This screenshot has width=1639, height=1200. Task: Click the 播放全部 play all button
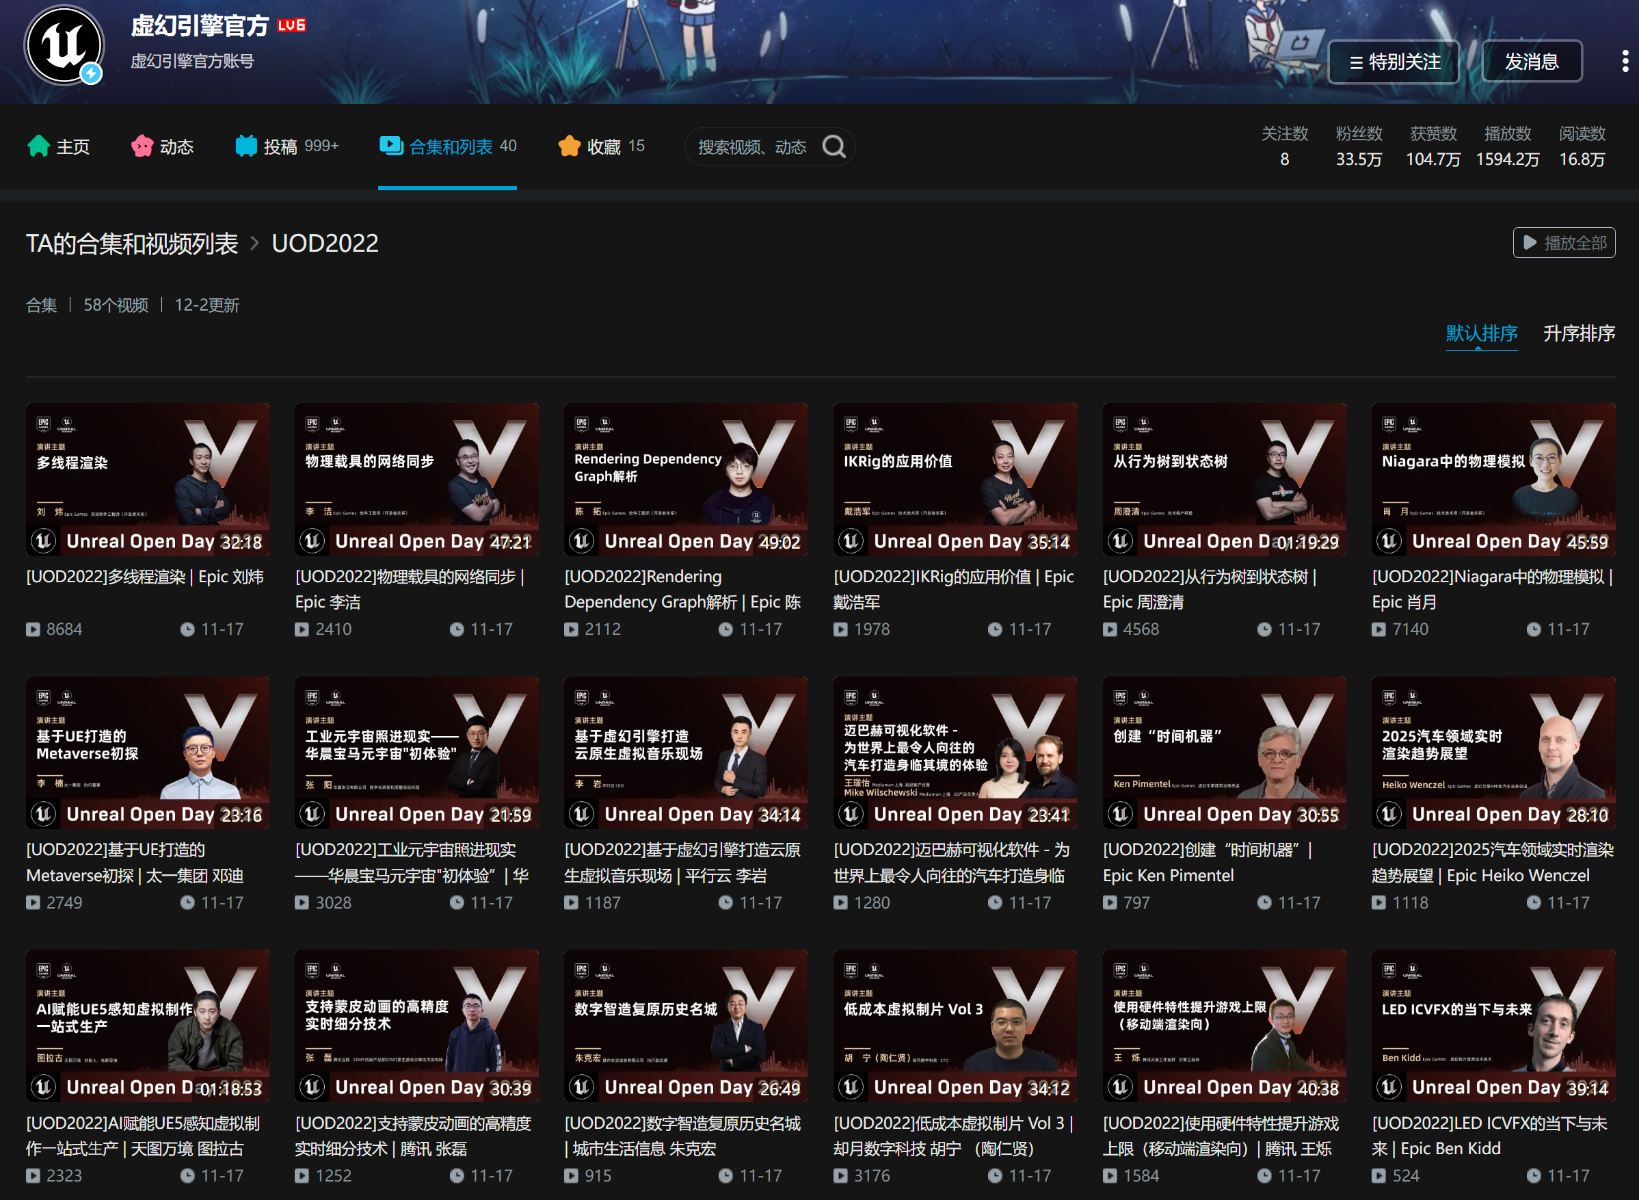(x=1564, y=243)
